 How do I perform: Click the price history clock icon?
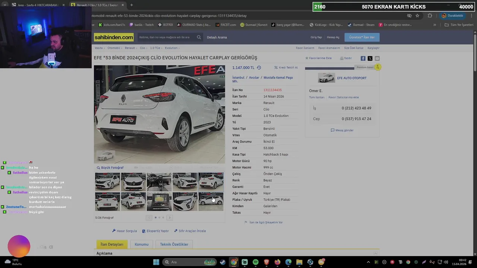coord(259,68)
